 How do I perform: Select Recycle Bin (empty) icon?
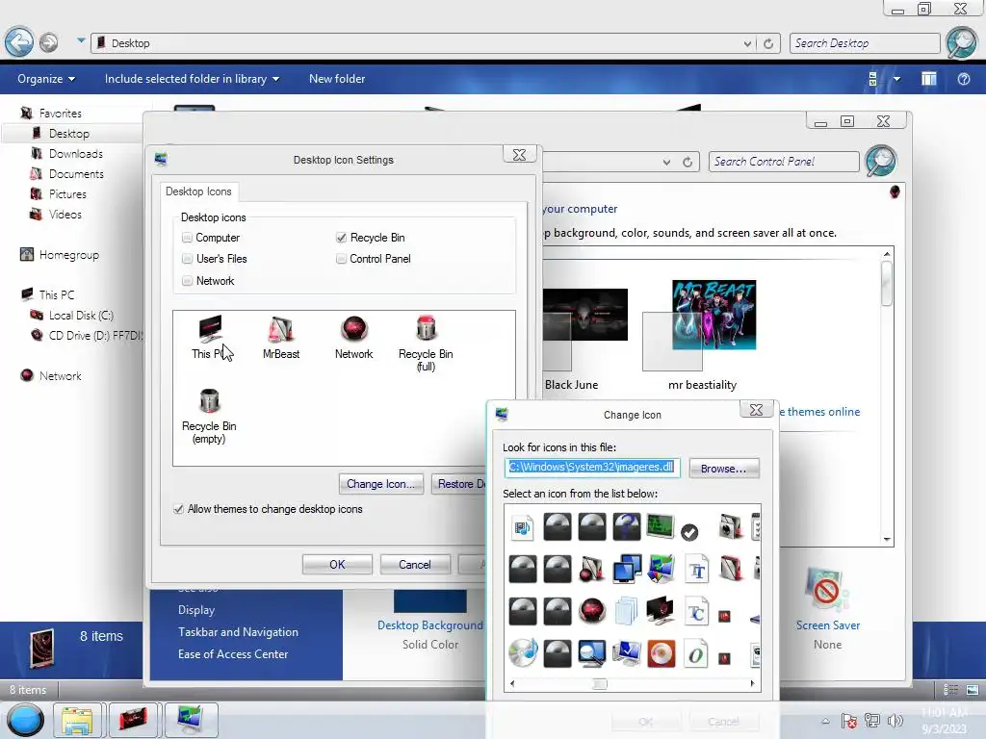pyautogui.click(x=209, y=416)
